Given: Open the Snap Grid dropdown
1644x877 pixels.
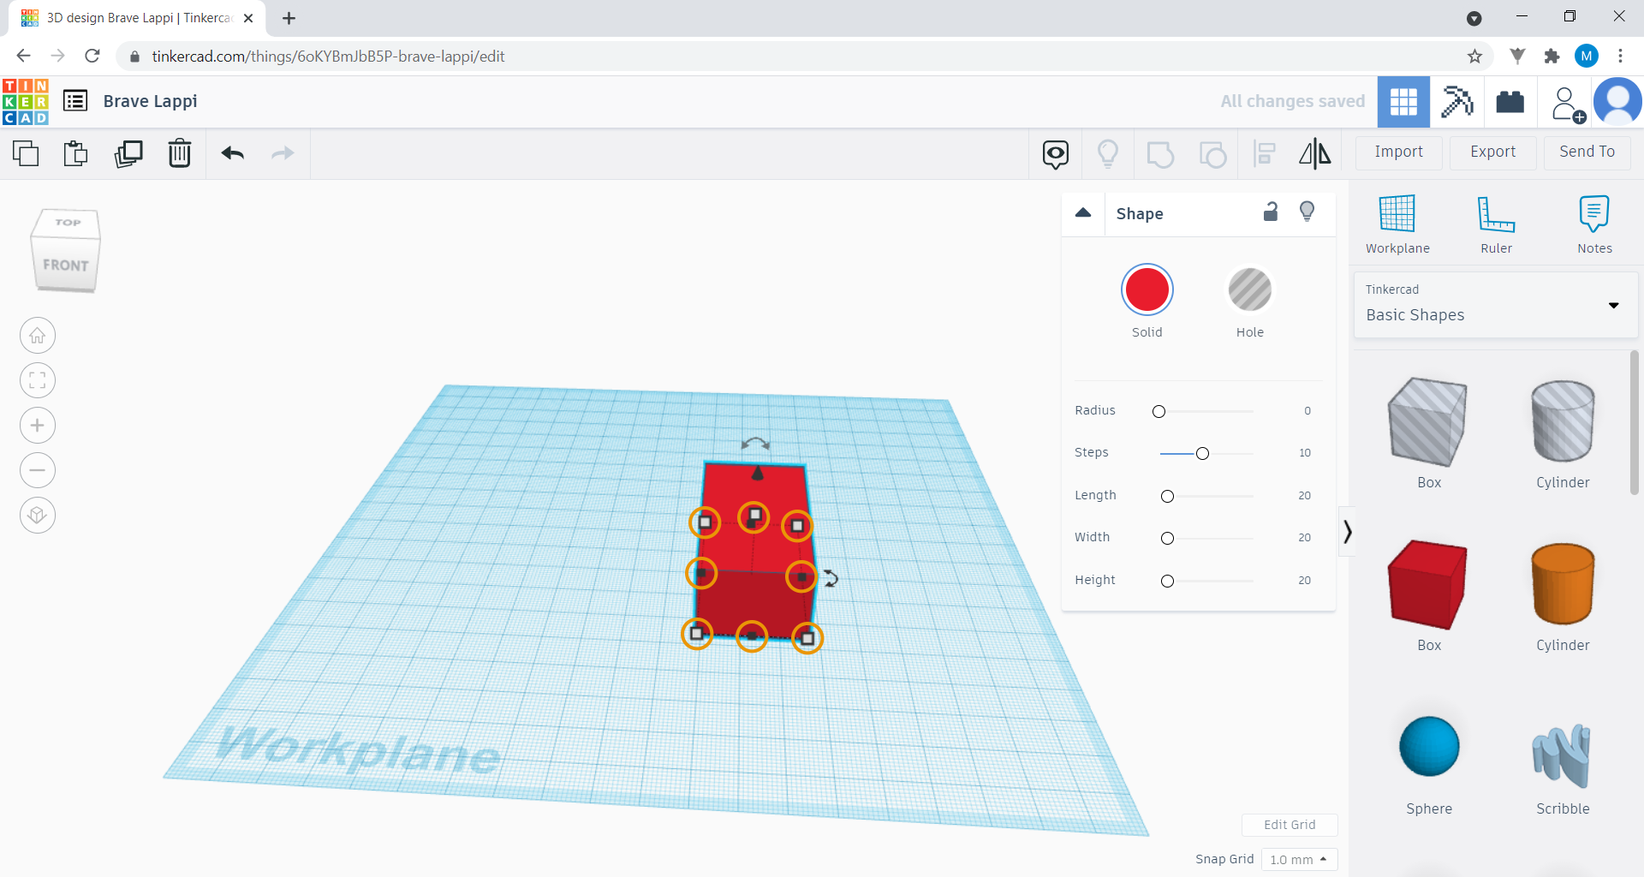Looking at the screenshot, I should pos(1299,859).
